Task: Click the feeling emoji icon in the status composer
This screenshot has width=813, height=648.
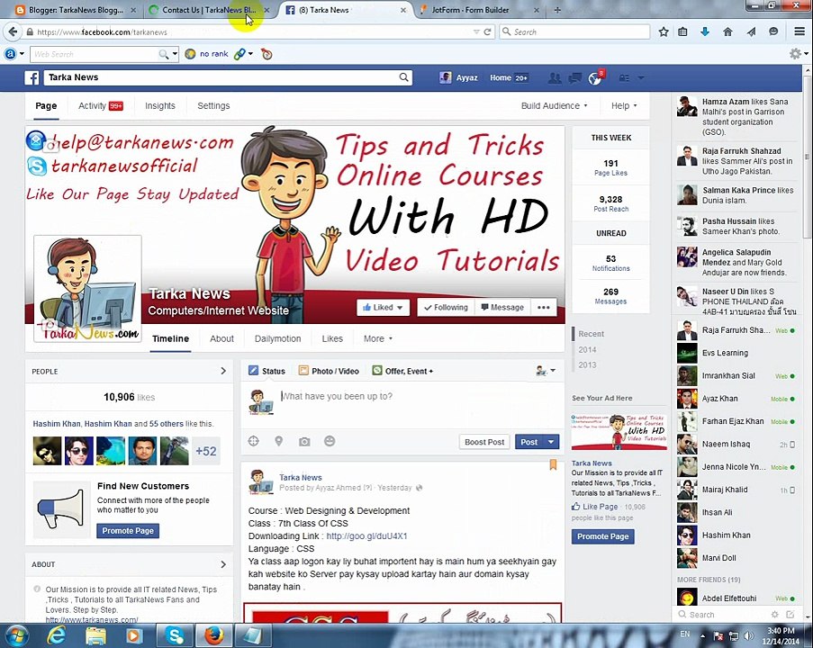Action: pyautogui.click(x=330, y=441)
